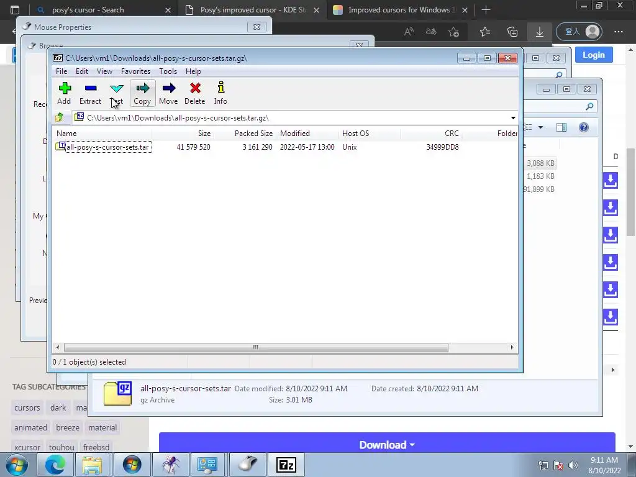Switch to Improved cursors for Windows tab
Image resolution: width=636 pixels, height=477 pixels.
coord(400,10)
